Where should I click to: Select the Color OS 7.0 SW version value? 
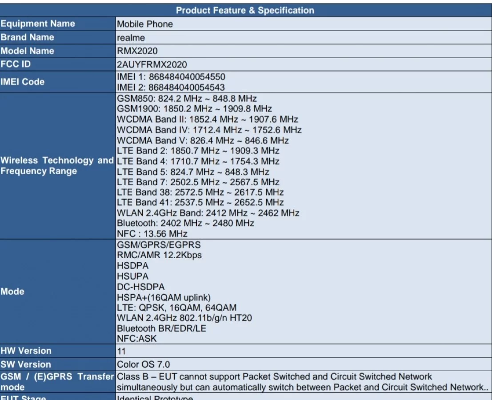click(x=143, y=365)
